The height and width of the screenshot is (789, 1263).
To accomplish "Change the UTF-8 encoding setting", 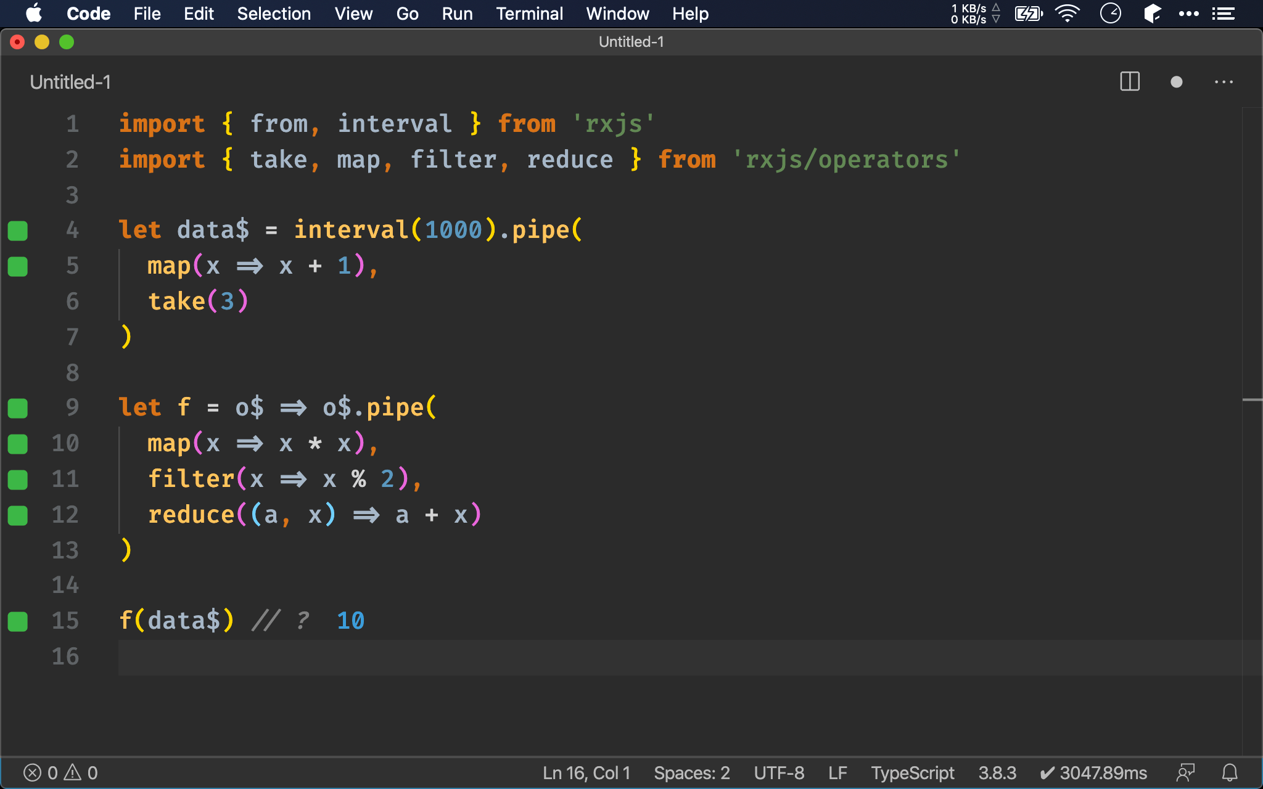I will click(x=779, y=772).
